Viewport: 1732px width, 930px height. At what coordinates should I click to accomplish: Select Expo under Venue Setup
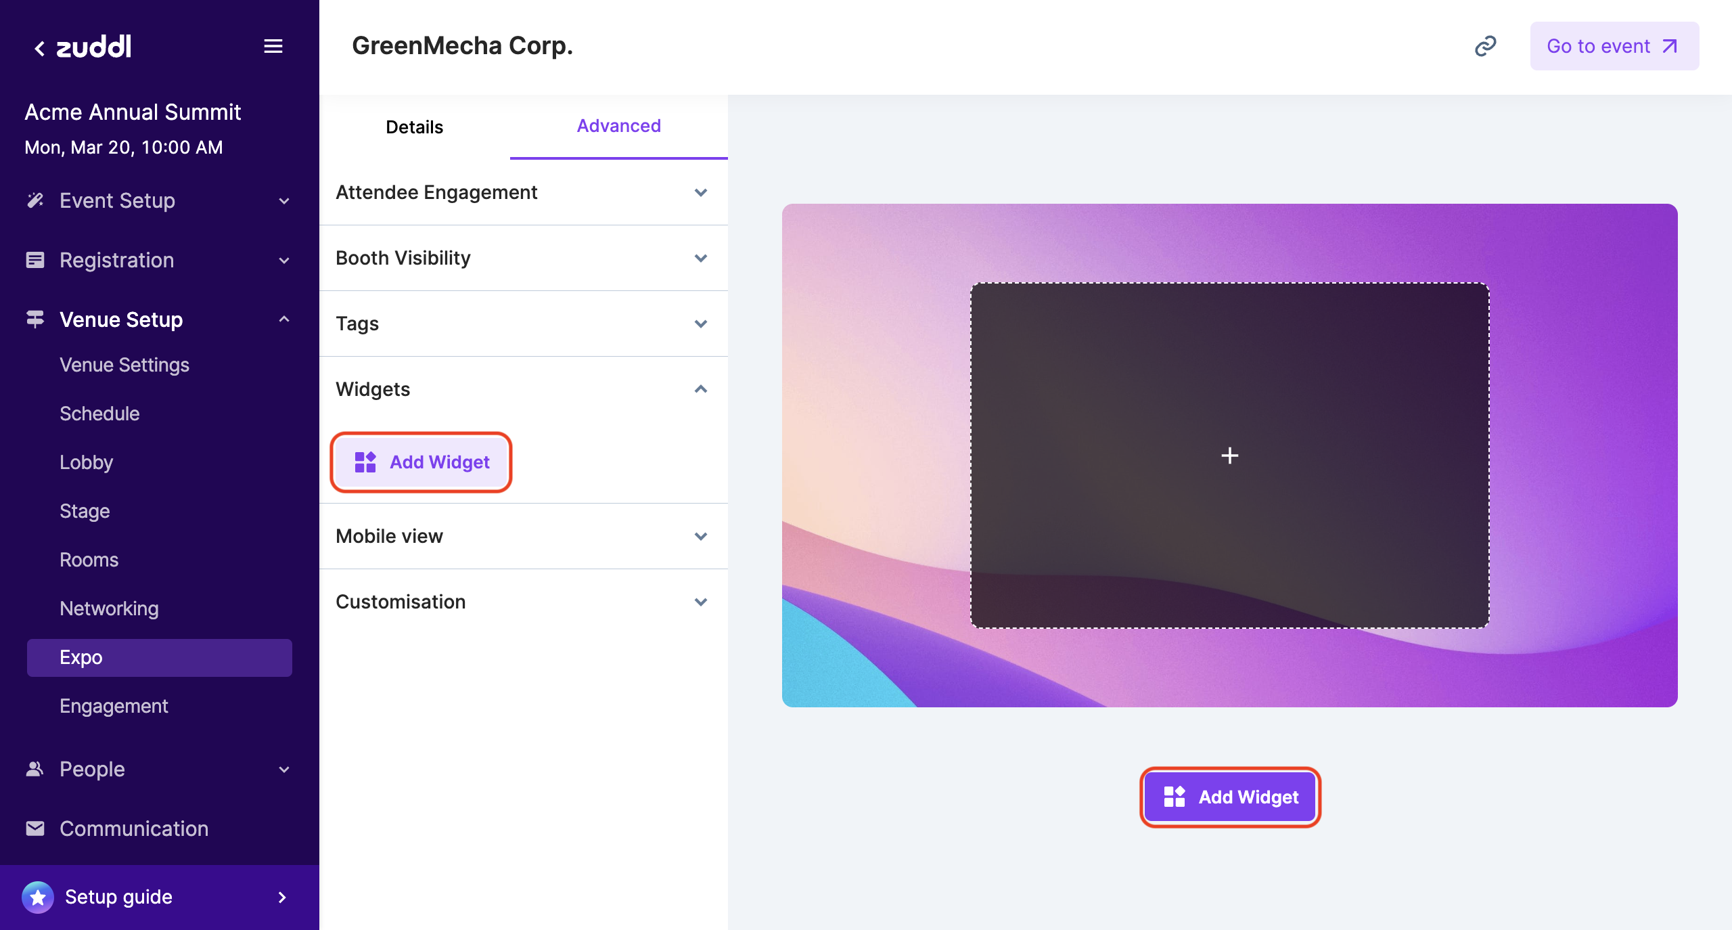pos(82,657)
